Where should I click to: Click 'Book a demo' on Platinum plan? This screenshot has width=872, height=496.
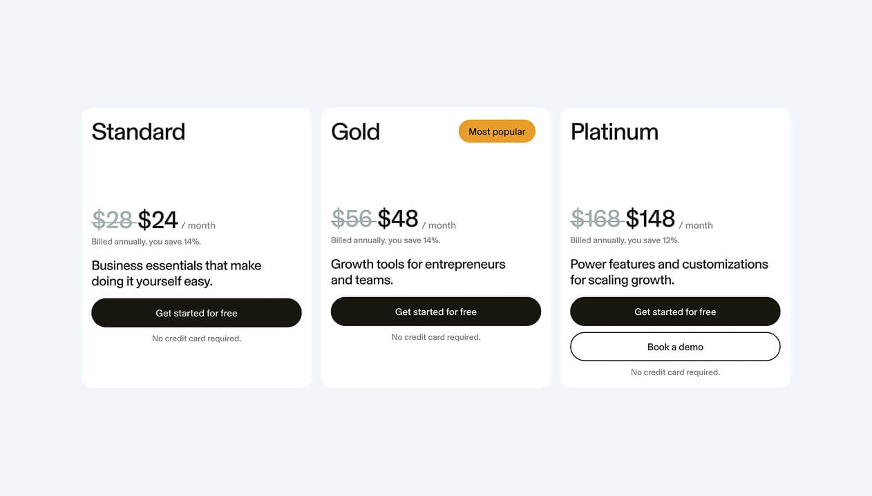pyautogui.click(x=675, y=346)
